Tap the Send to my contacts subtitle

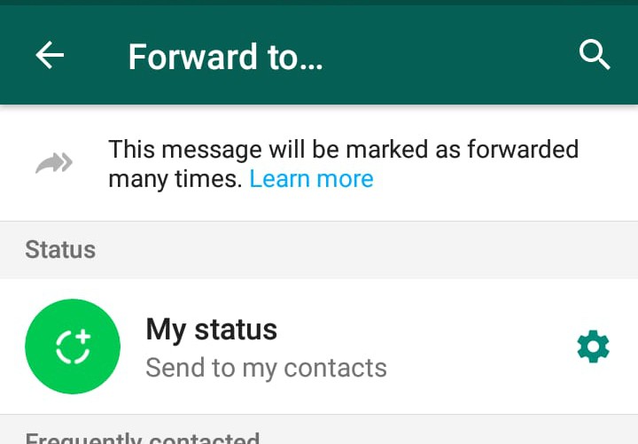click(x=266, y=368)
